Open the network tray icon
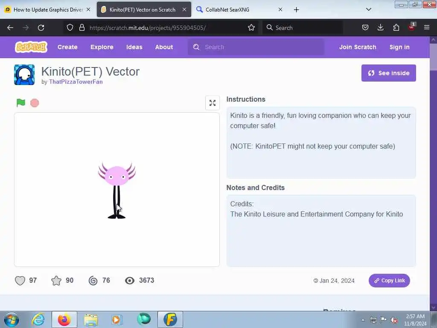Viewport: 437px width, 328px height. [373, 320]
